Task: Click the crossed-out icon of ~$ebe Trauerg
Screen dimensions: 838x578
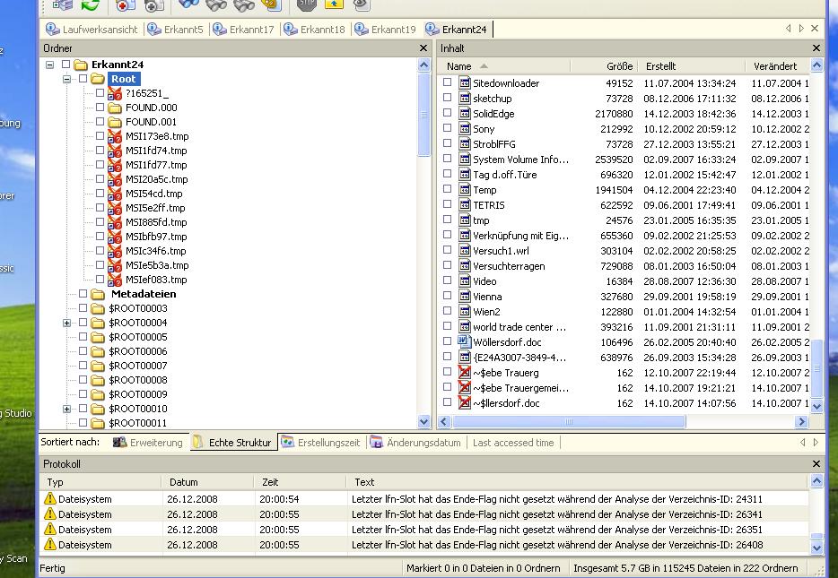Action: (x=465, y=373)
